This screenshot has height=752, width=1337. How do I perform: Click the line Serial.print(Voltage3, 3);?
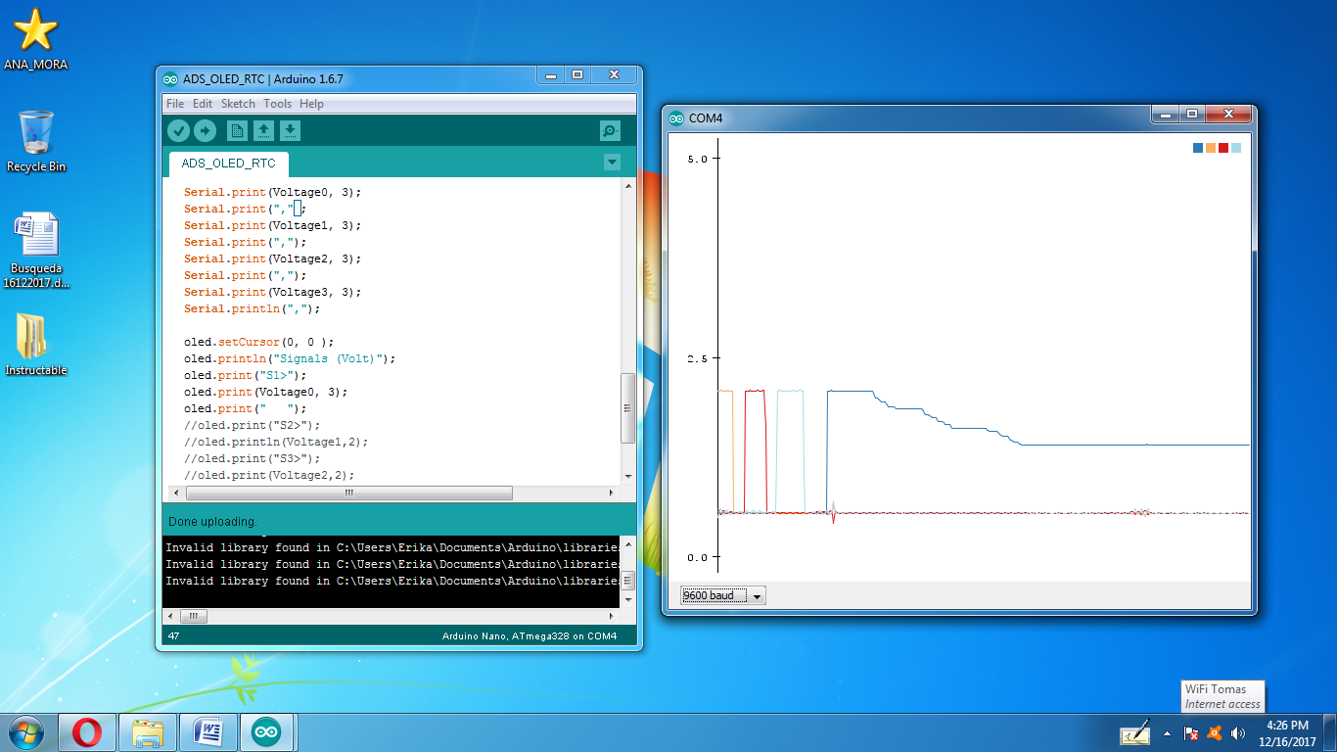click(273, 292)
